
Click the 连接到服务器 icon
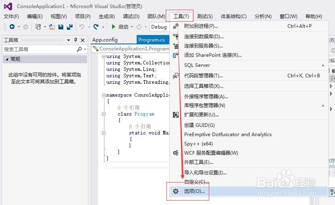[x=176, y=46]
